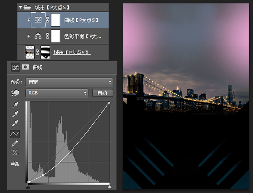The height and width of the screenshot is (193, 253).
Task: Select the pencil draw curve tool
Action: (x=15, y=143)
